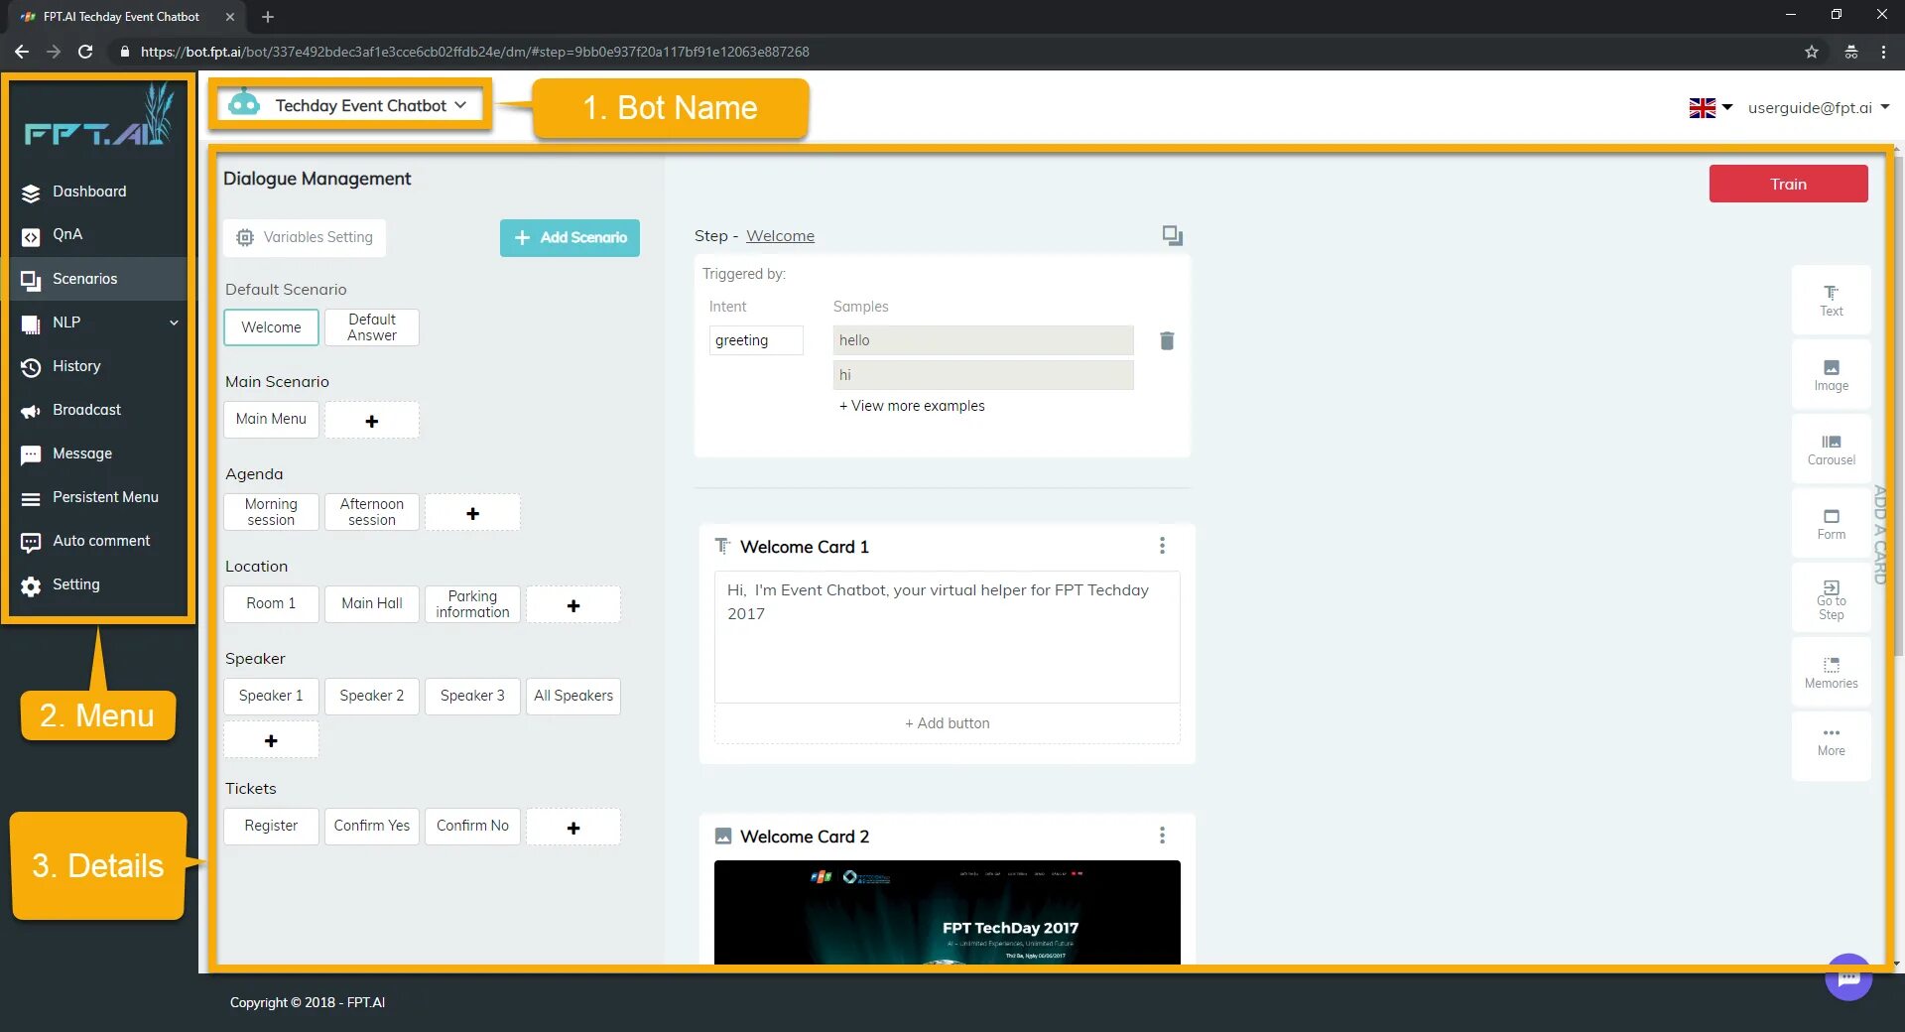Add a Text card
This screenshot has height=1032, width=1905.
click(1831, 301)
